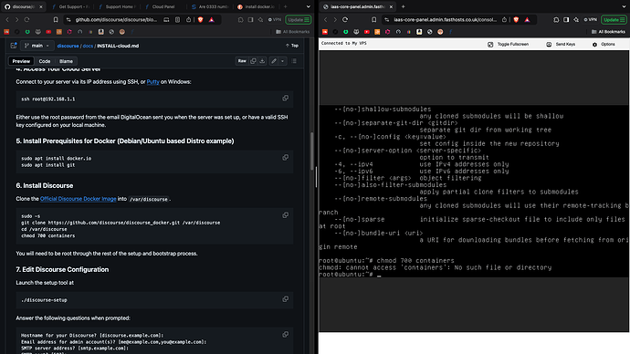The image size is (630, 354).
Task: Open Update menu in GitHub window
Action: point(299,20)
